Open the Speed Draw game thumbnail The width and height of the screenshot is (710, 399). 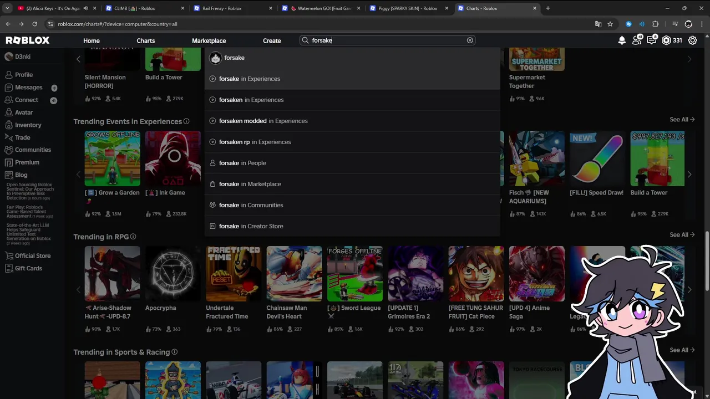point(597,158)
